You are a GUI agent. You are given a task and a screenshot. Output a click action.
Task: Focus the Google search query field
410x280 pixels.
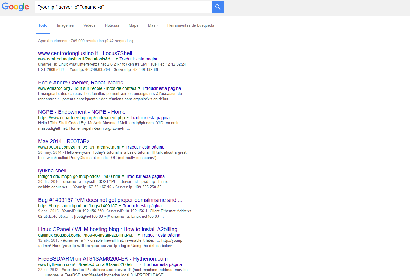point(123,7)
